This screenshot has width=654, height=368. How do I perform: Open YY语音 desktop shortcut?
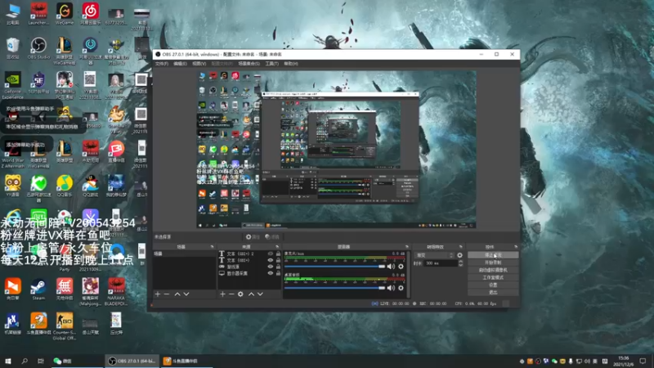tap(12, 186)
